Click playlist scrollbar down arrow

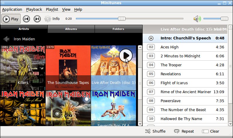(x=230, y=124)
